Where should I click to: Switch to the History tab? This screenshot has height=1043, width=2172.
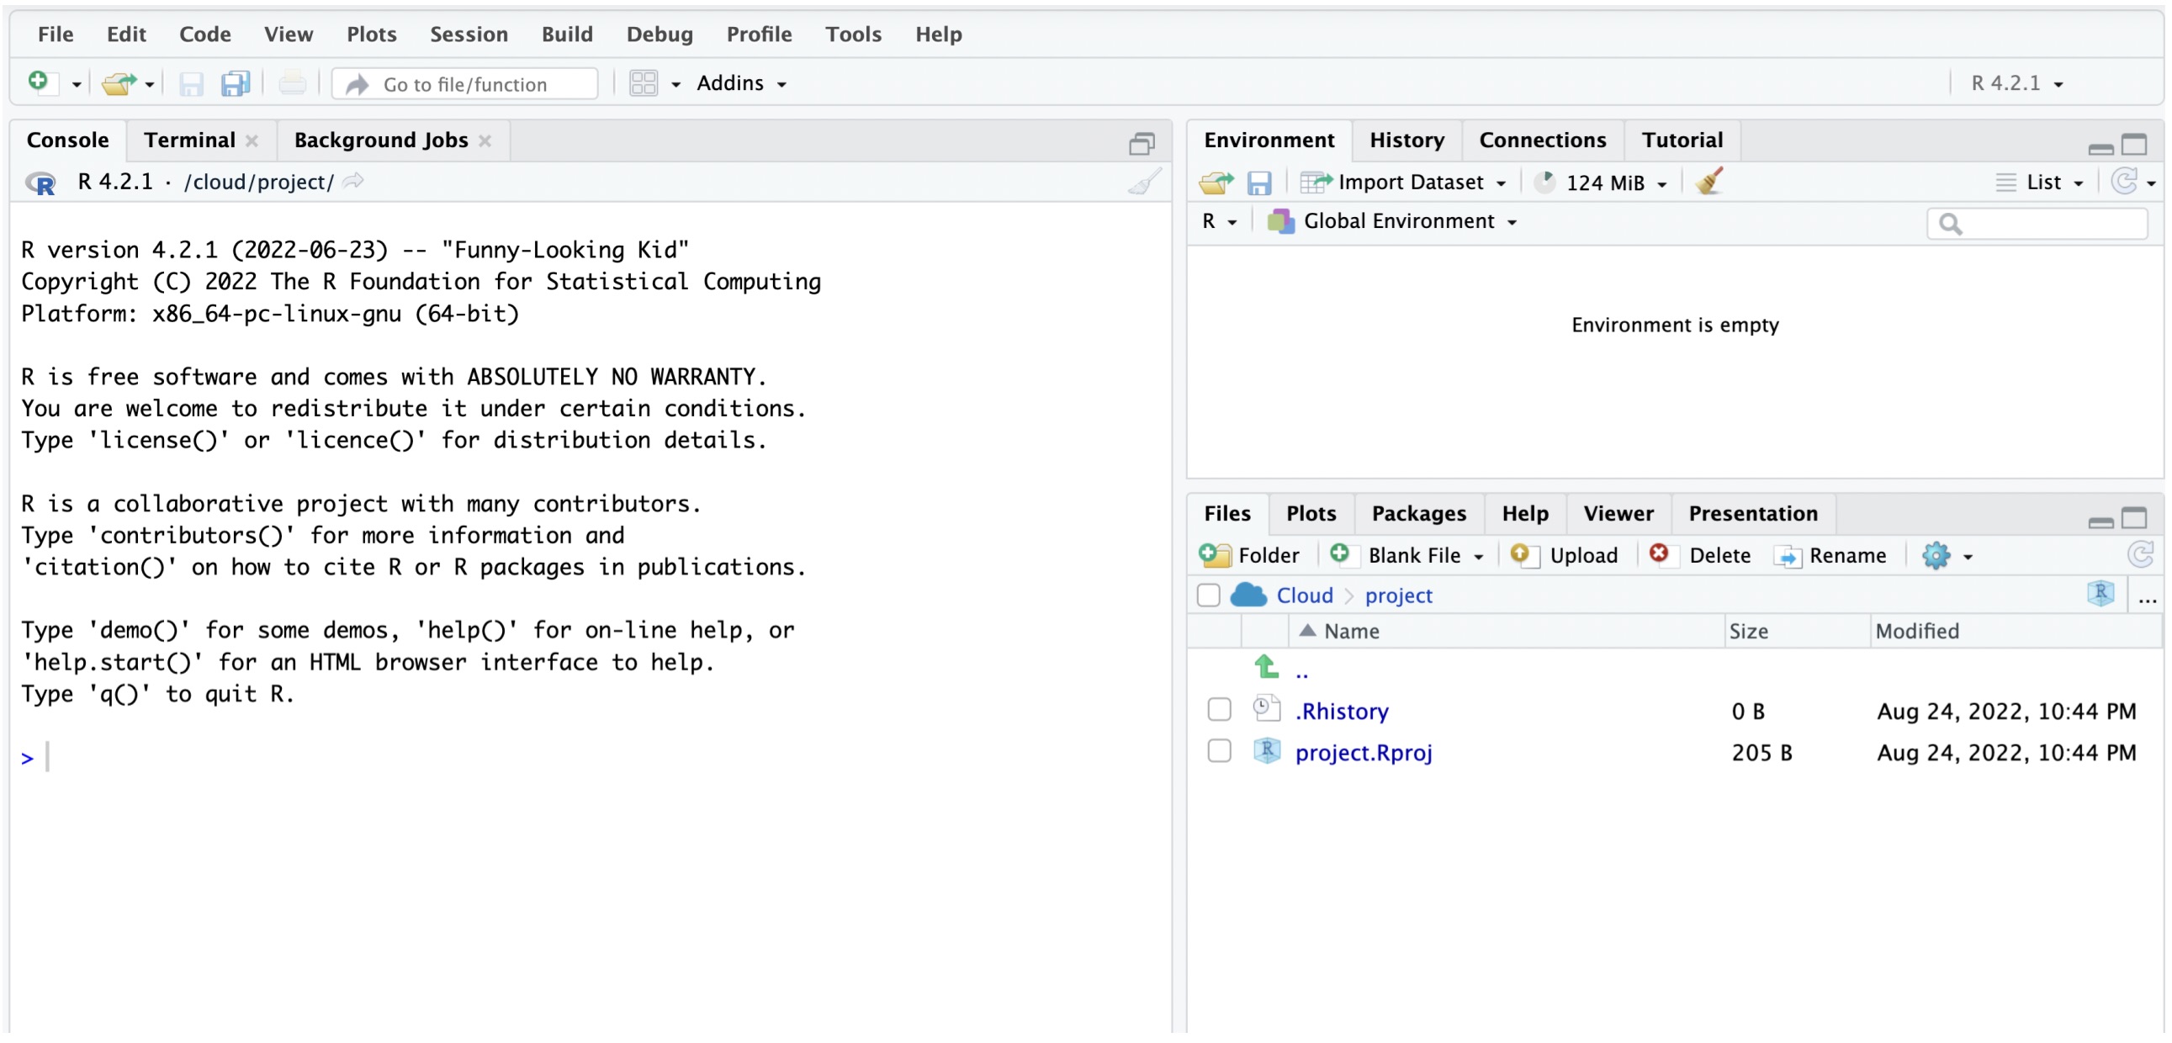[1406, 139]
